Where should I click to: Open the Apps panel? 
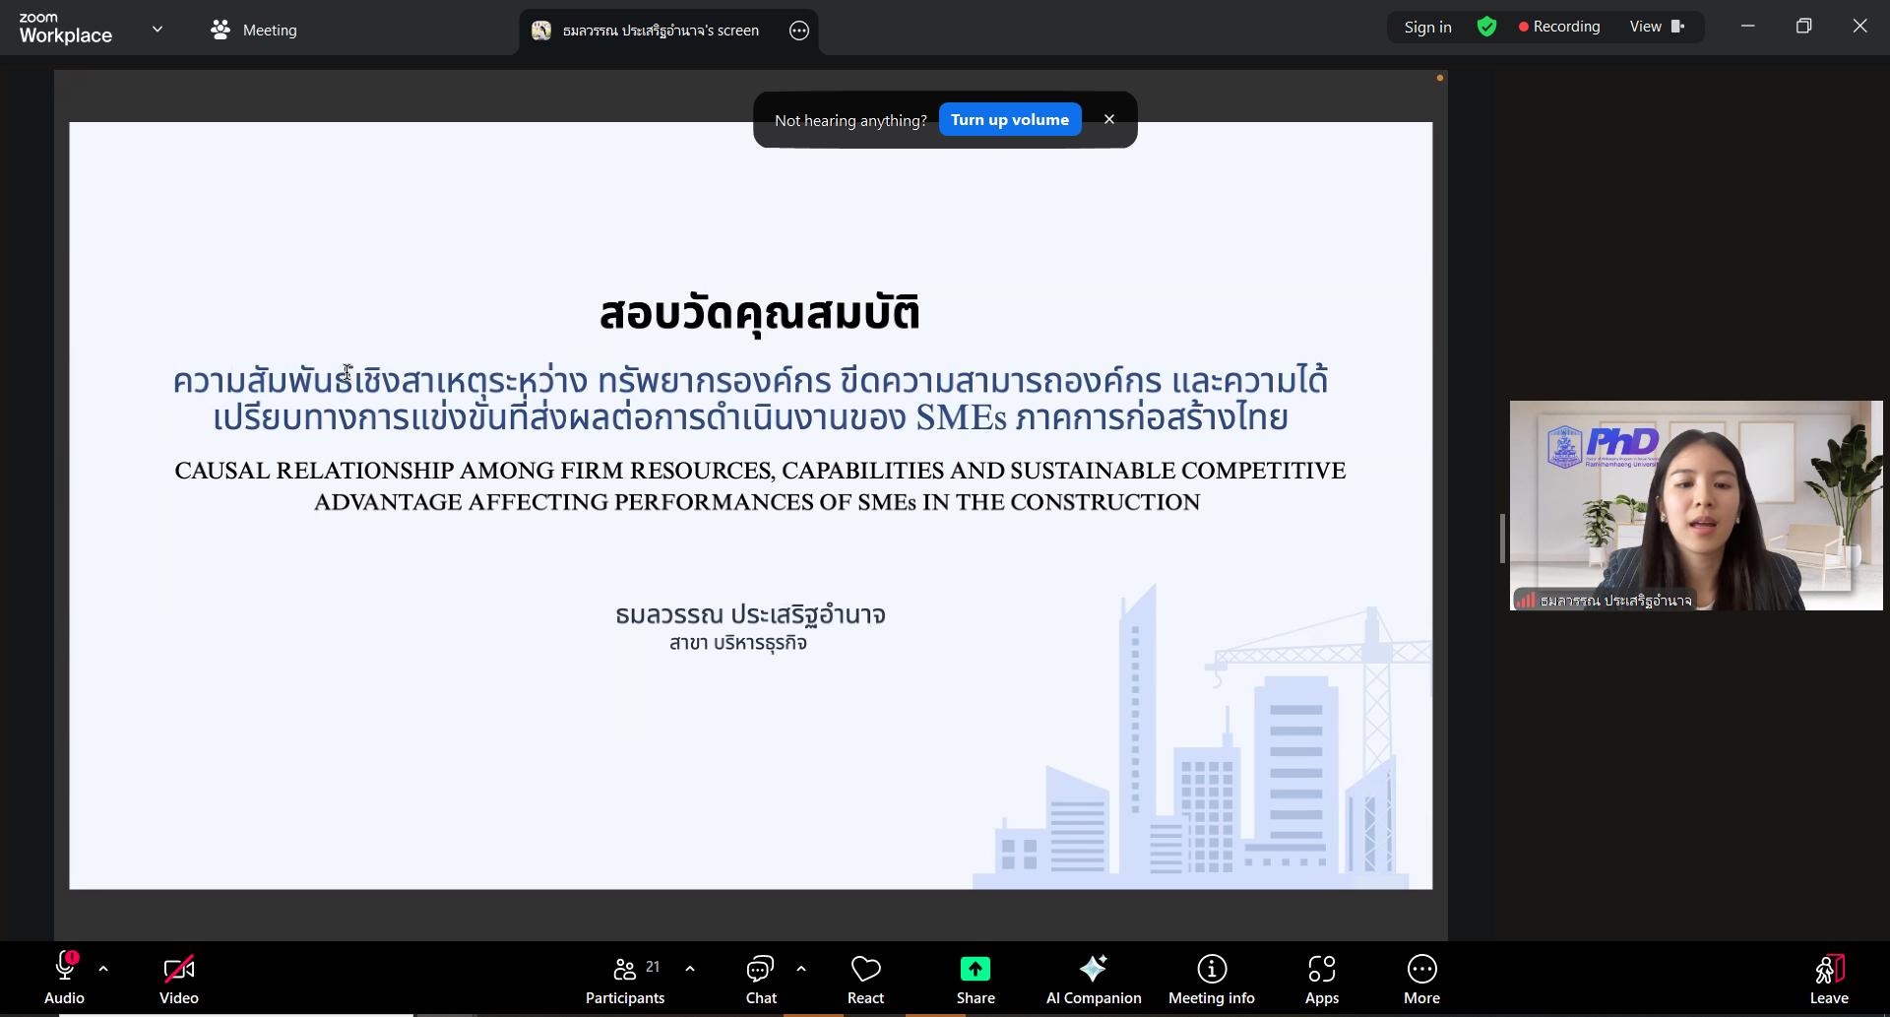(x=1321, y=980)
